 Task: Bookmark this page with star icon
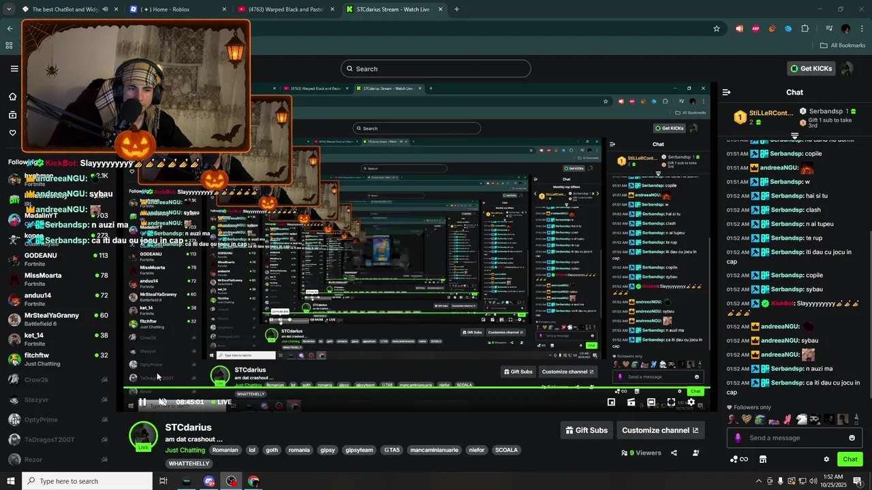(x=717, y=29)
